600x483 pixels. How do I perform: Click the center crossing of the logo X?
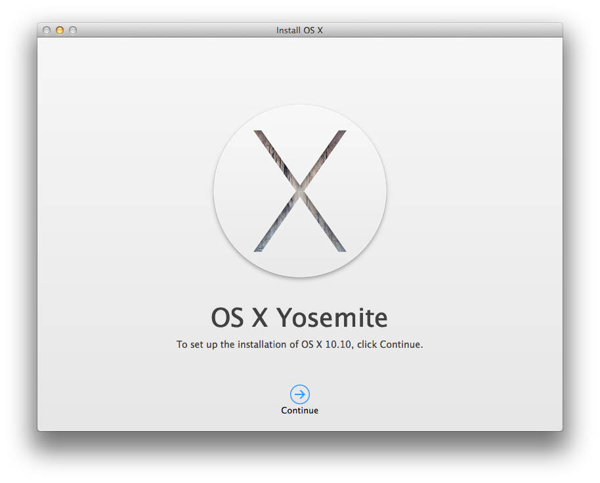tap(300, 190)
